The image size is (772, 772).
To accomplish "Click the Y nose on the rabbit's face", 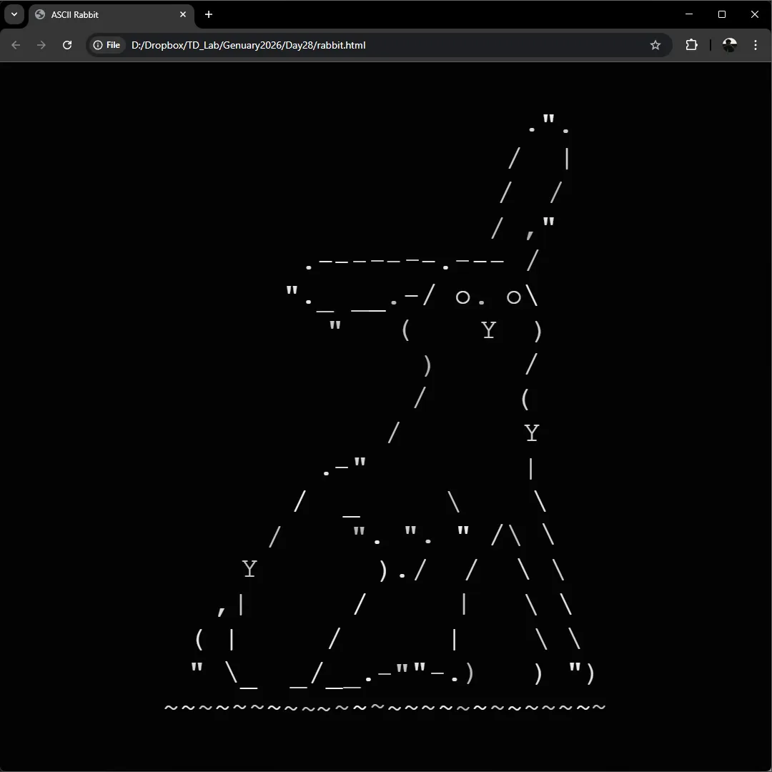I will click(488, 330).
